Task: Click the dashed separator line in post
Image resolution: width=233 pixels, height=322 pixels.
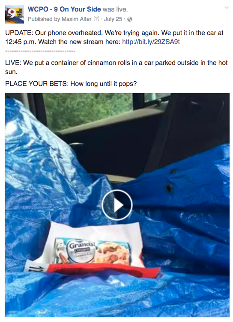Action: (x=40, y=51)
